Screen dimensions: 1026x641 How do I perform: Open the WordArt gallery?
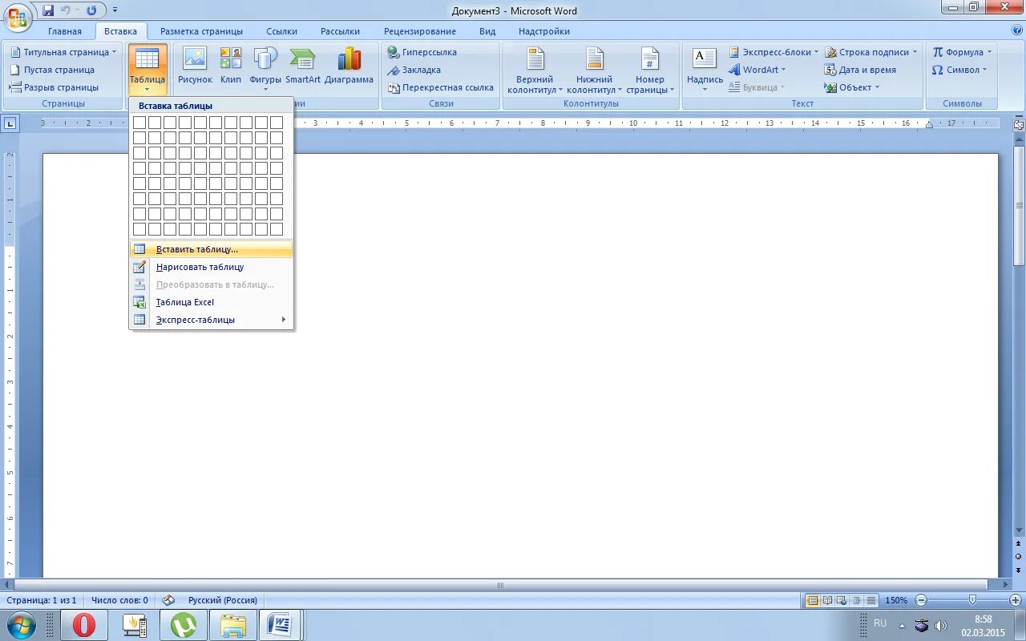point(757,70)
